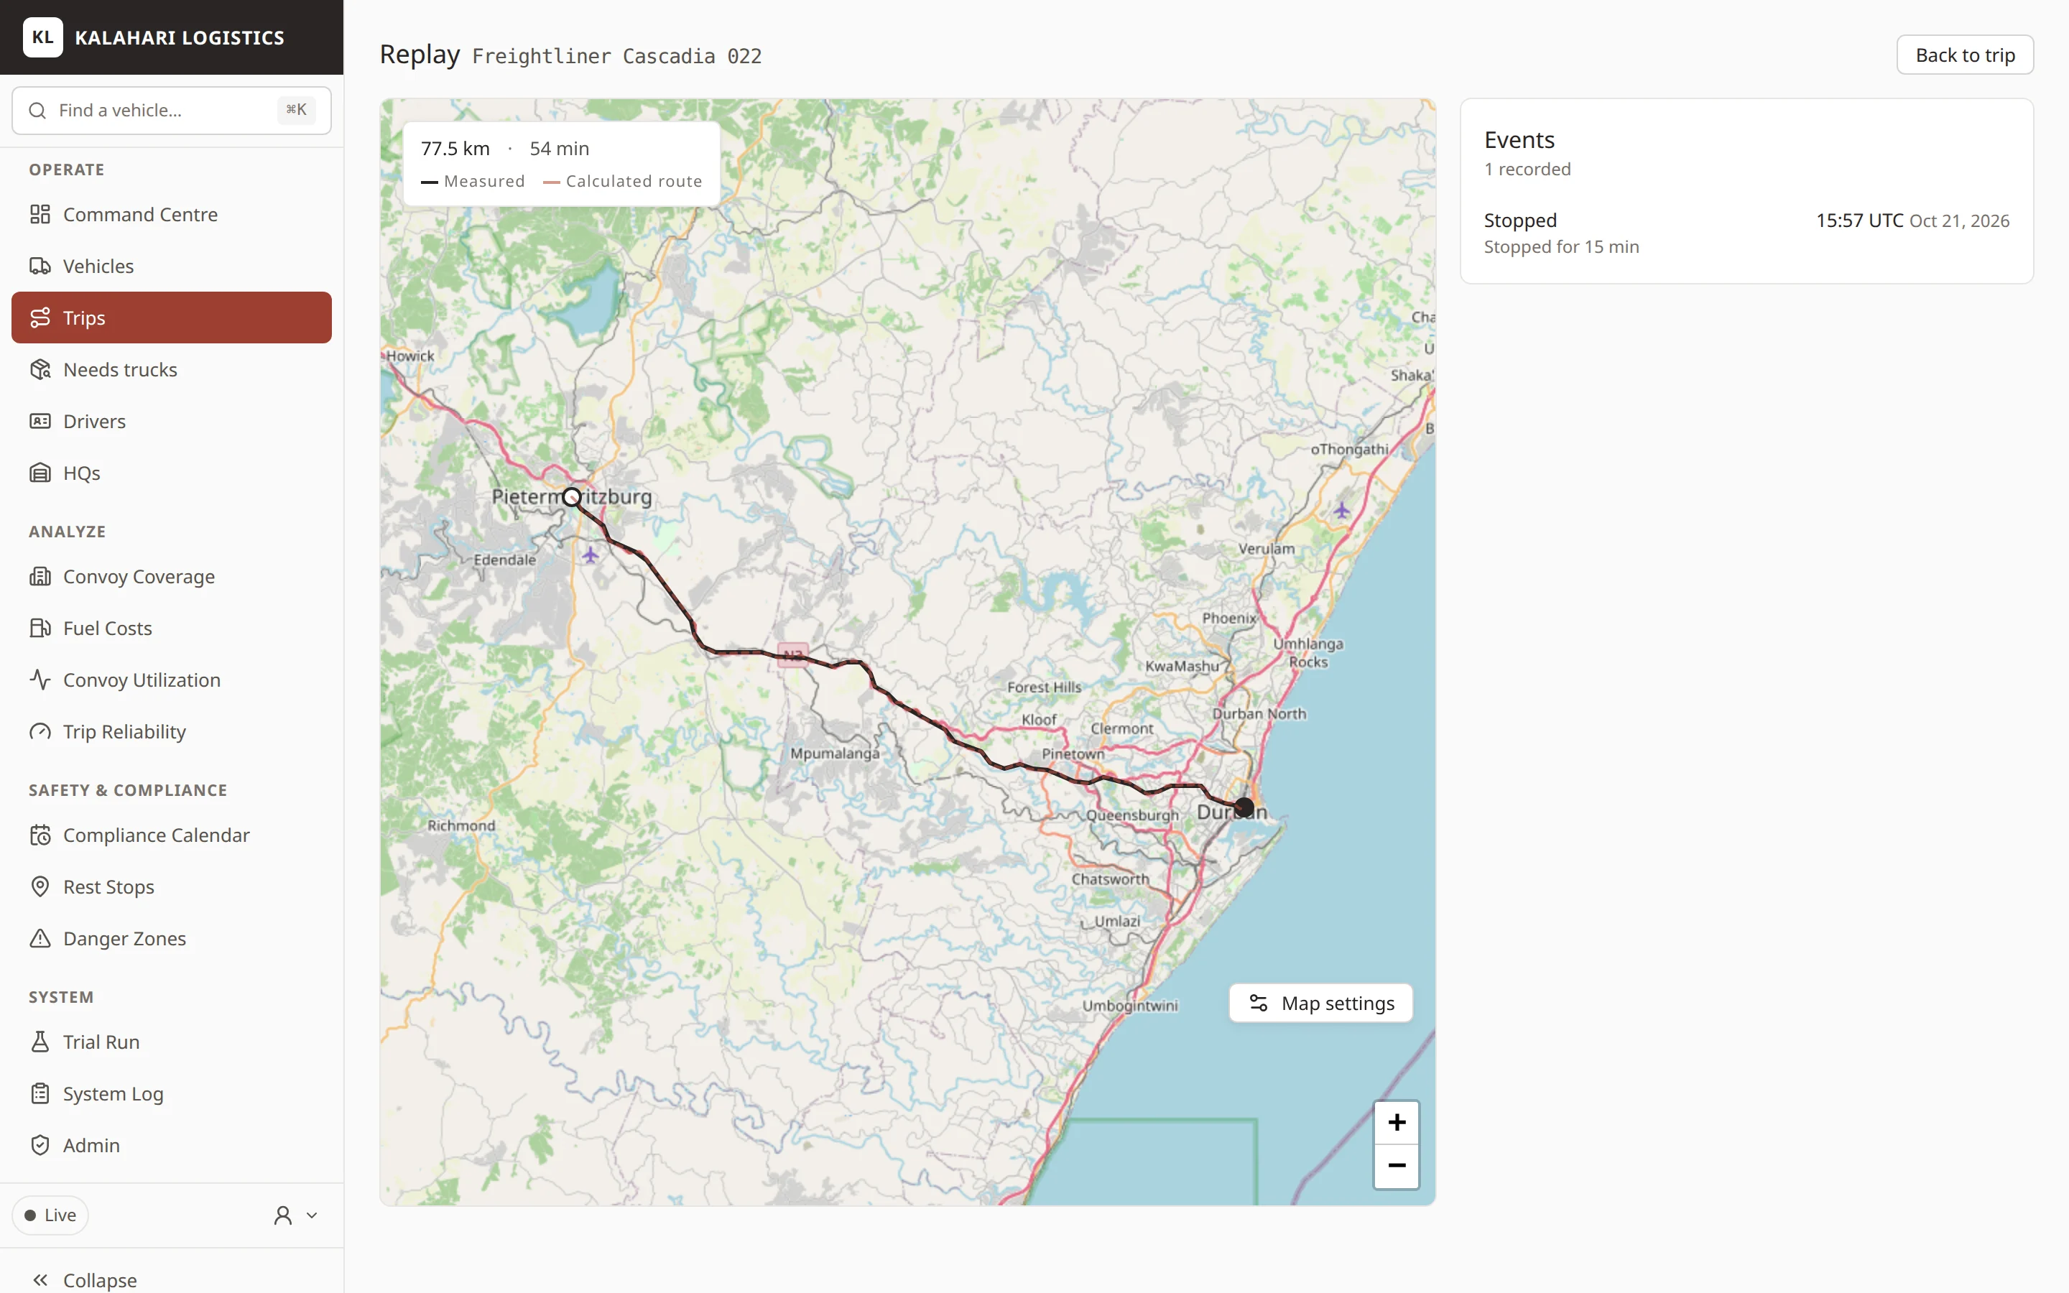The image size is (2069, 1293).
Task: Click the Stopped for 15 min detail
Action: pos(1561,246)
